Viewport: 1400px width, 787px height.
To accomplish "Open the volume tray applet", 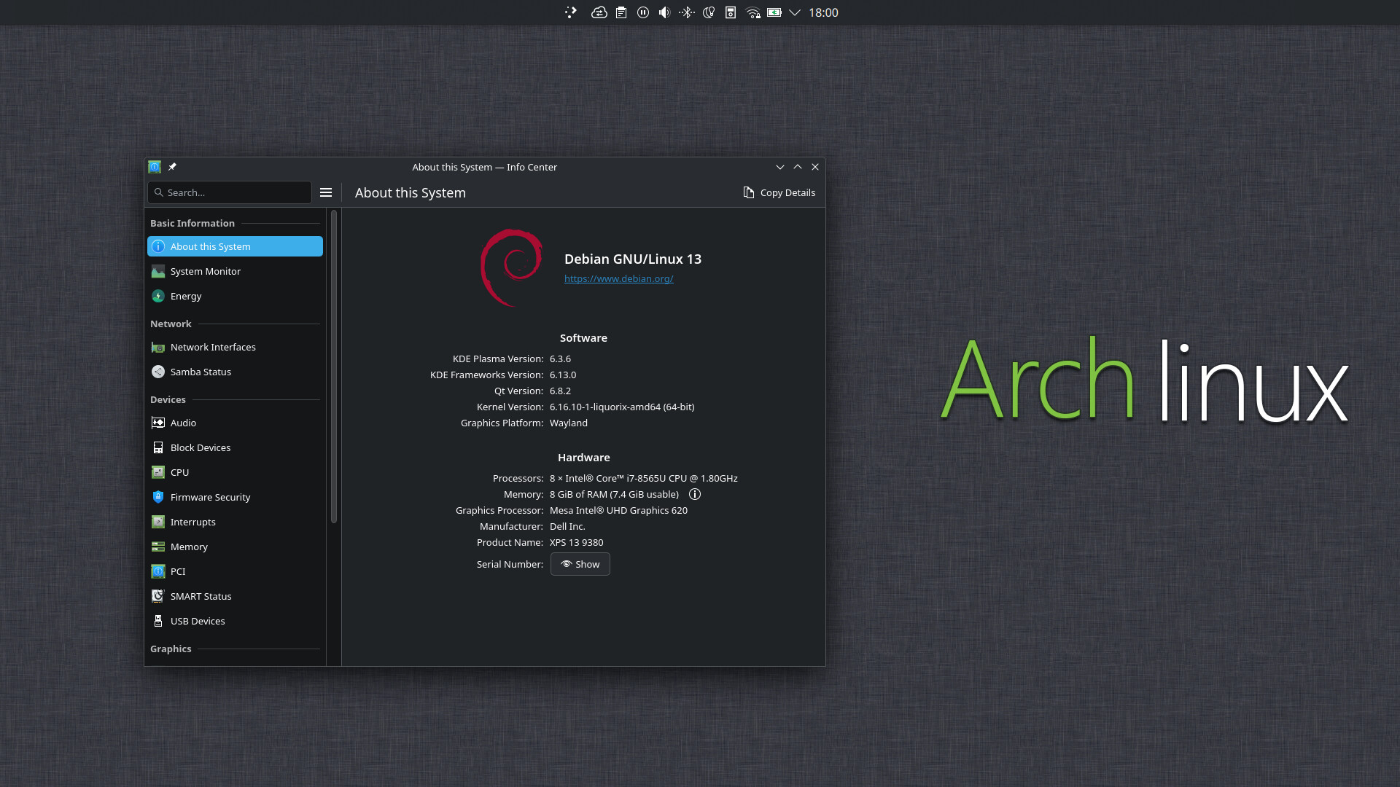I will (x=664, y=12).
